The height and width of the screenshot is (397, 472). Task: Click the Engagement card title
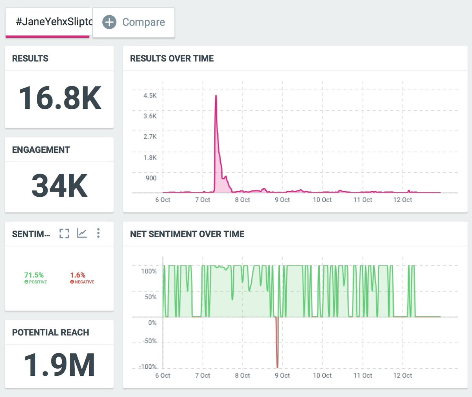pos(41,150)
